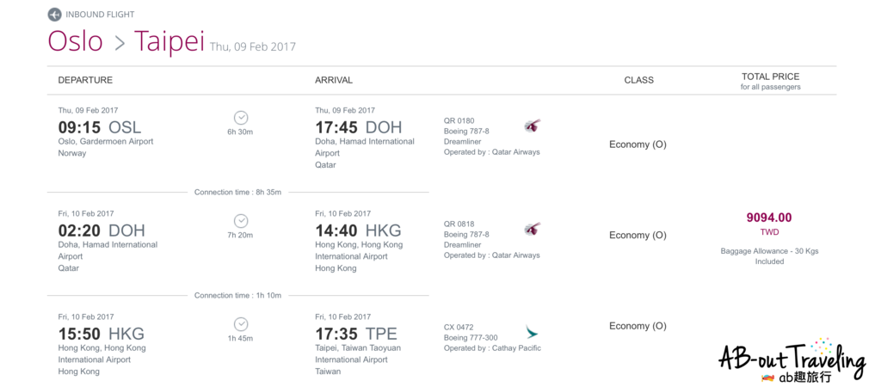
Task: Click the clock icon above 6h 30m
Action: (241, 118)
